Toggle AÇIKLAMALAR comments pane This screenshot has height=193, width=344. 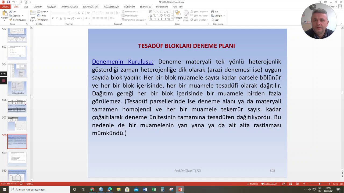(269, 184)
